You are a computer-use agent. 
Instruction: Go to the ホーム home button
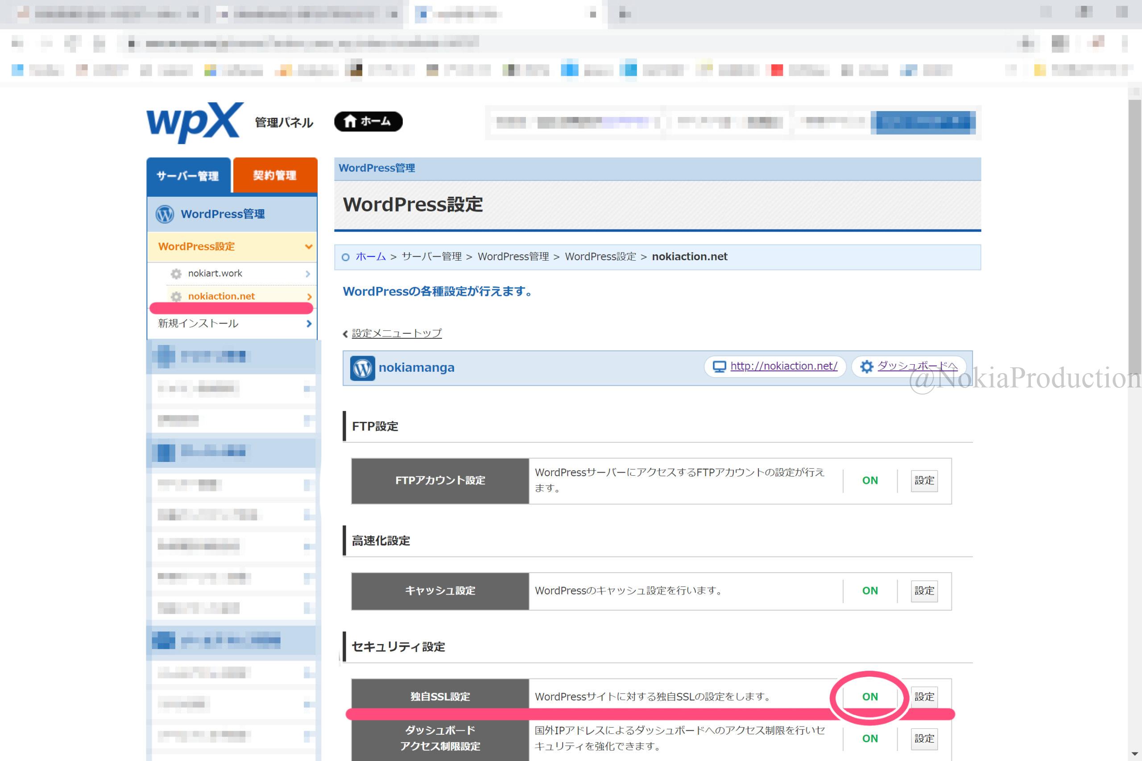[368, 121]
